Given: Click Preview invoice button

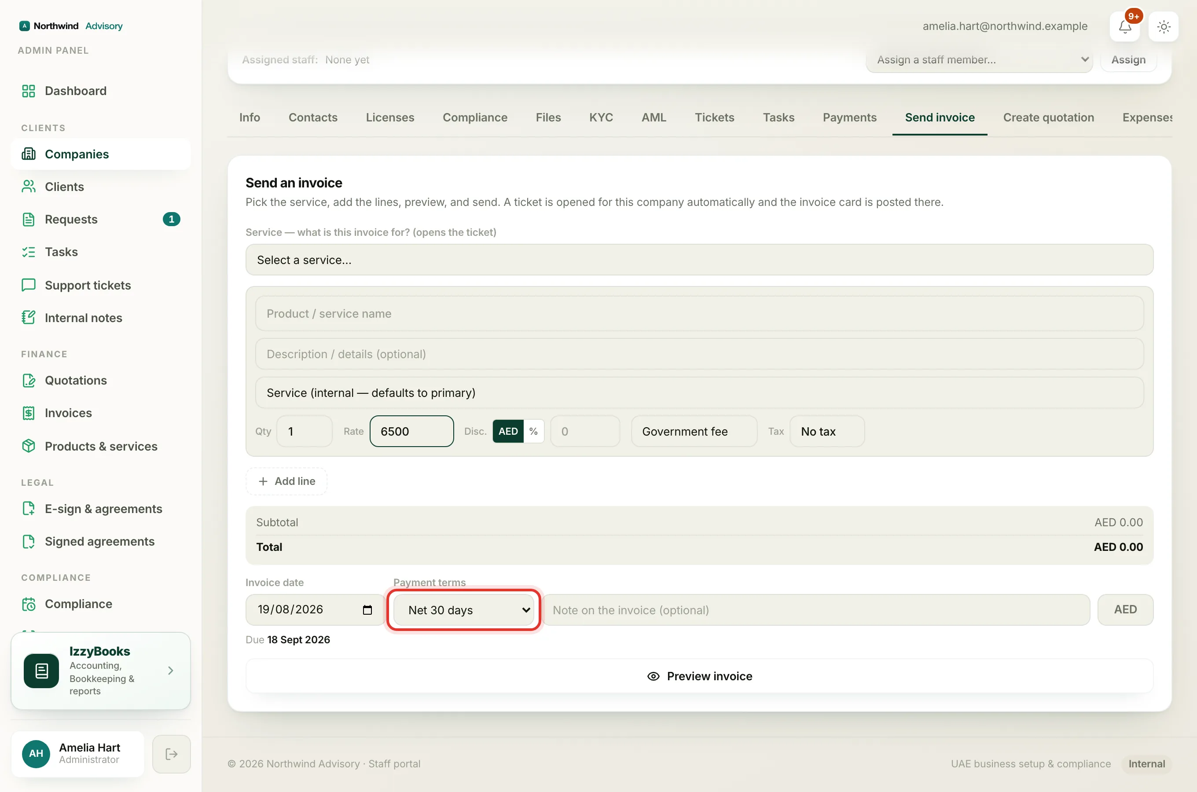Looking at the screenshot, I should (x=699, y=676).
